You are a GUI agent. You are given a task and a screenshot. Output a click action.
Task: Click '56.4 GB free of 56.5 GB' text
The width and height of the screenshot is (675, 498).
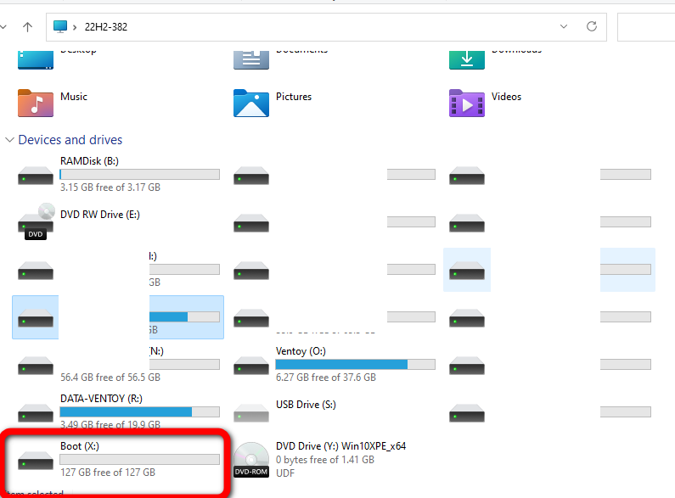(x=110, y=378)
